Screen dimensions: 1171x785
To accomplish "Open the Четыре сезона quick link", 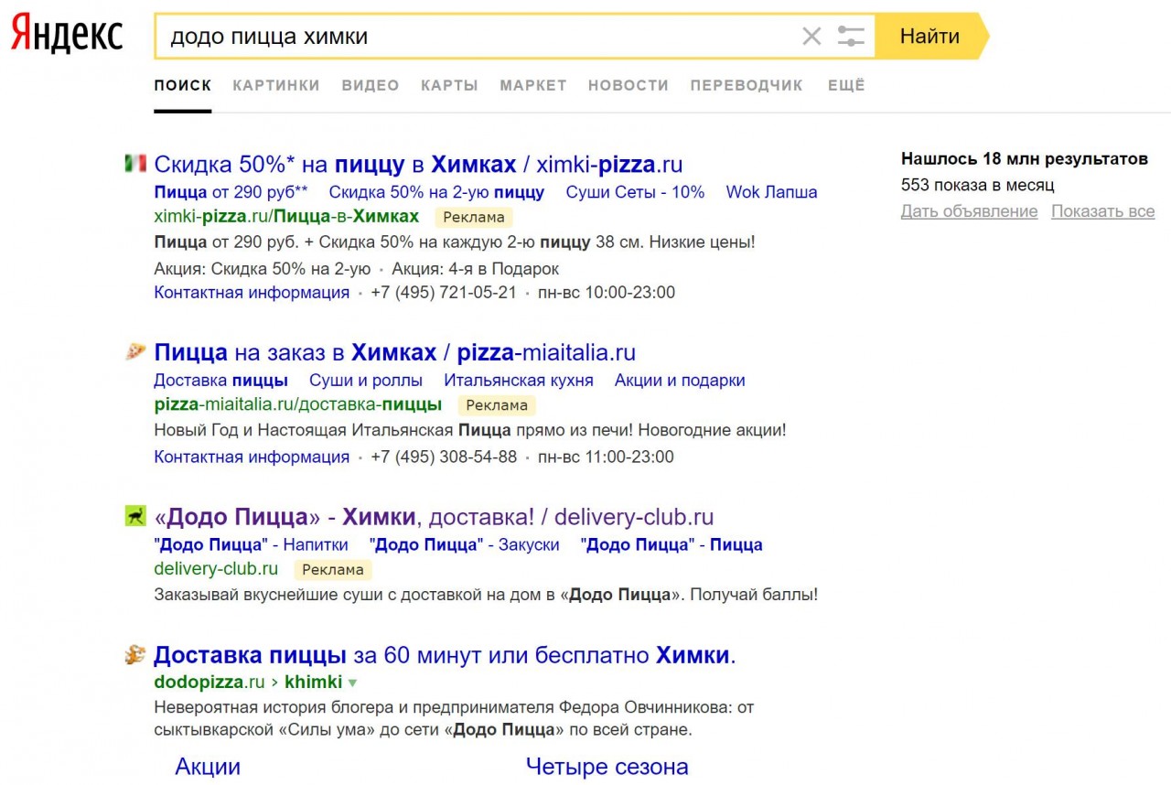I will (607, 767).
